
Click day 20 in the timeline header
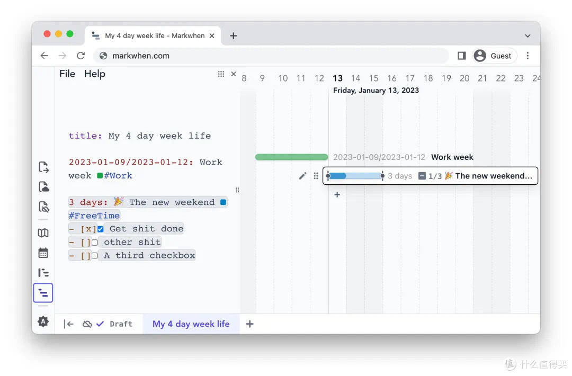[464, 78]
